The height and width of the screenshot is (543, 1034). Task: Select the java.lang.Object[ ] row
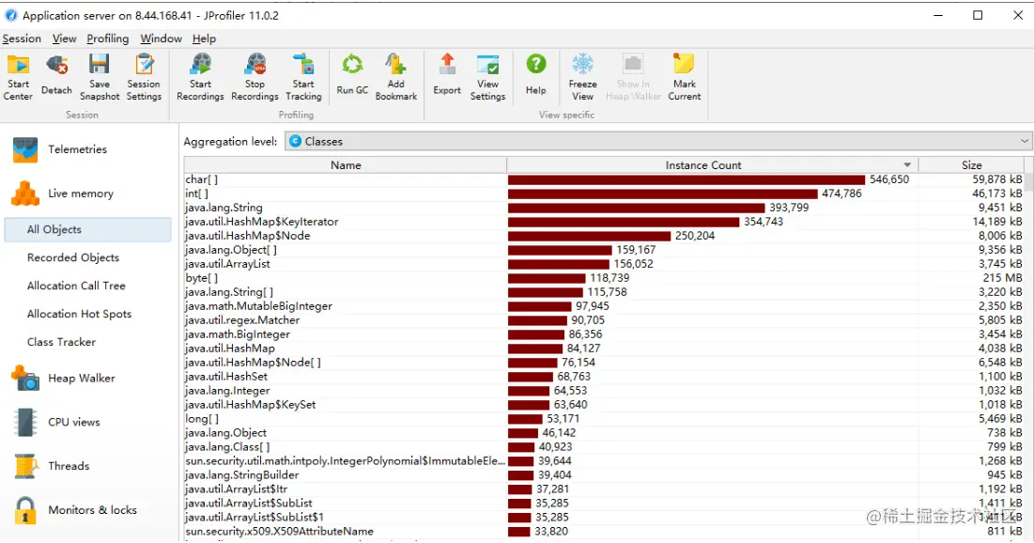(604, 250)
